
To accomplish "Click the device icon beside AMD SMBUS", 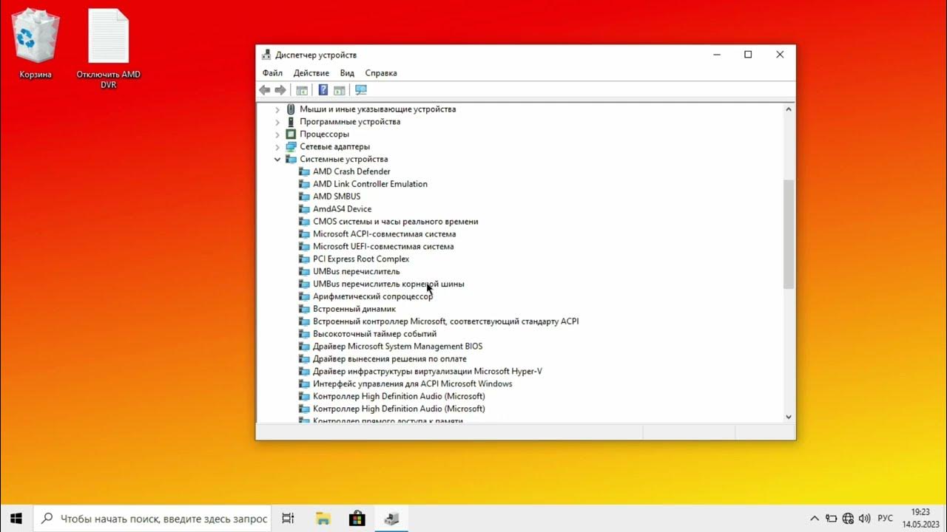I will (304, 197).
